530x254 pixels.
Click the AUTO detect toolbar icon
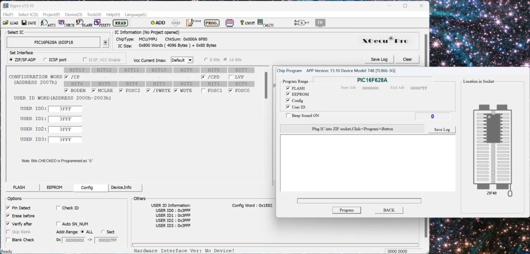coord(48,23)
